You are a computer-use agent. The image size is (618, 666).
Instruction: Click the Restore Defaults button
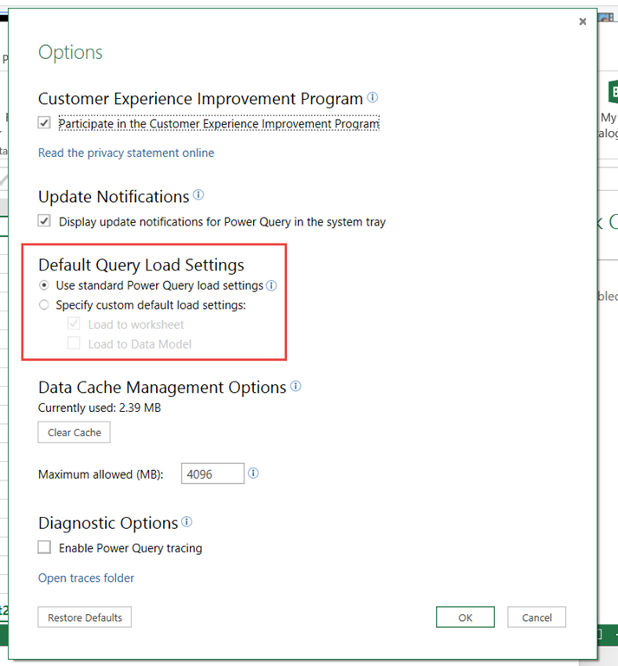(x=84, y=617)
